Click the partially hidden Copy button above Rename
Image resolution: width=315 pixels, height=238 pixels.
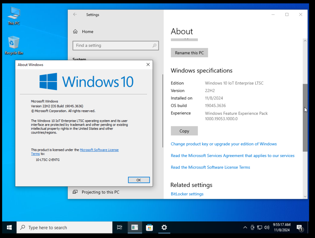[x=184, y=39]
